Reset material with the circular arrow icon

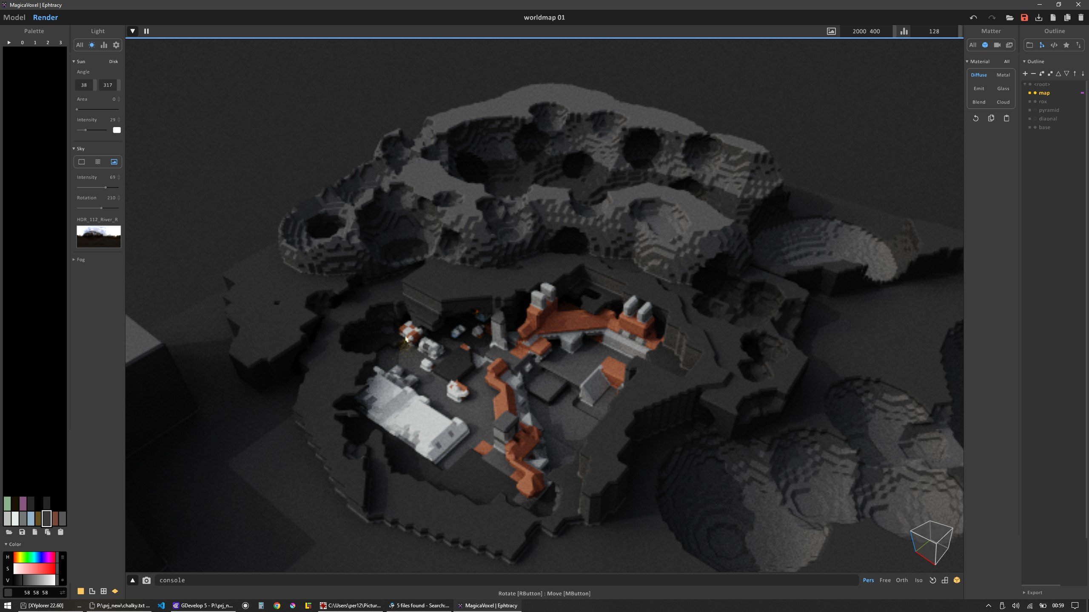(976, 118)
